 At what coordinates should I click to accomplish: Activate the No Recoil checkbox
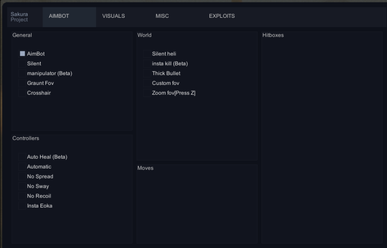(x=22, y=196)
